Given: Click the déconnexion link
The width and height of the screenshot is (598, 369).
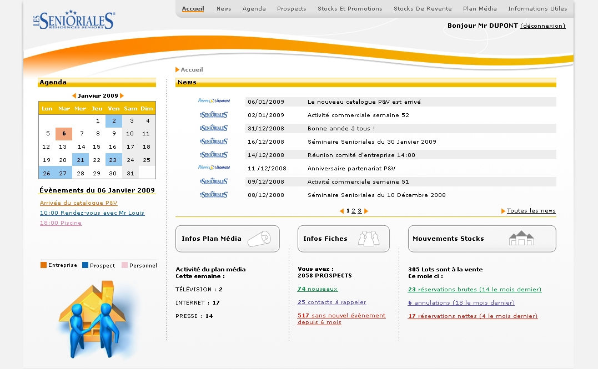Looking at the screenshot, I should tap(542, 26).
